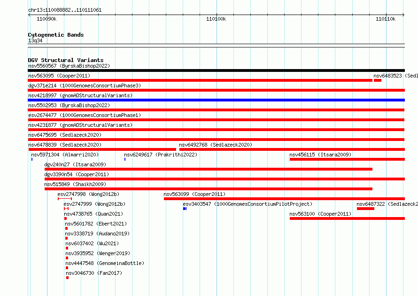This screenshot has height=296, width=418.
Task: Select the DGV Structural Variants track title
Action: click(x=66, y=60)
